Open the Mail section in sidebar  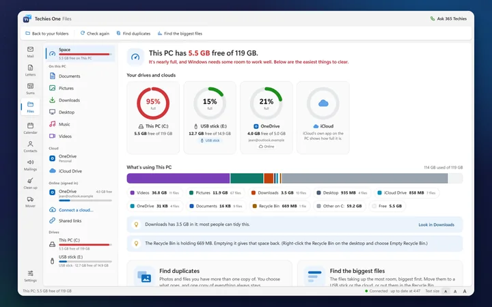[31, 52]
